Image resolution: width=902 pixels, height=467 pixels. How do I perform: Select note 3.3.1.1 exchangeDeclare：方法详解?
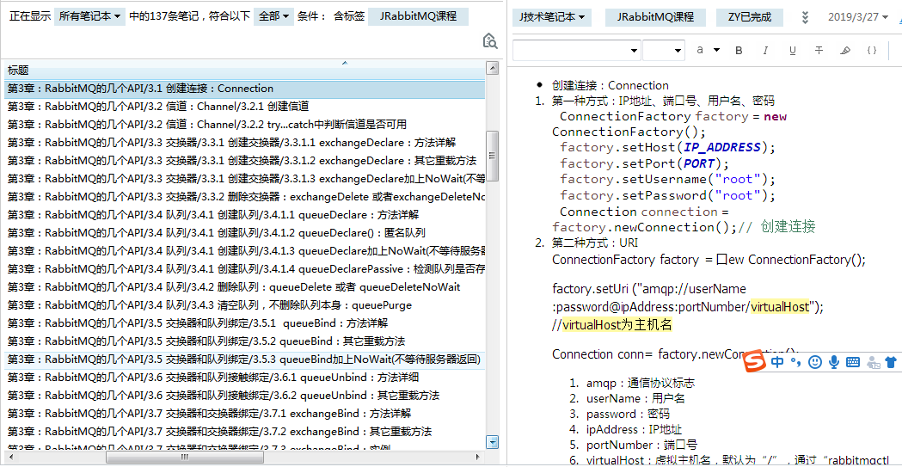(245, 142)
